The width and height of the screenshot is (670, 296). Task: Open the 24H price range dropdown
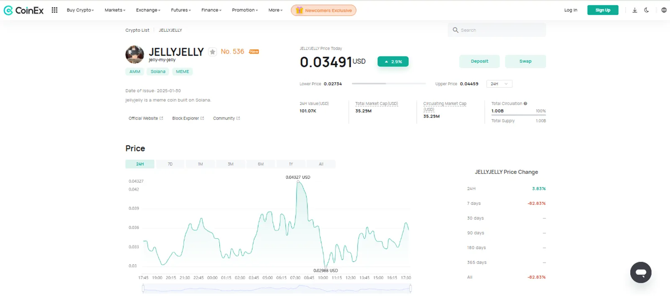[499, 84]
